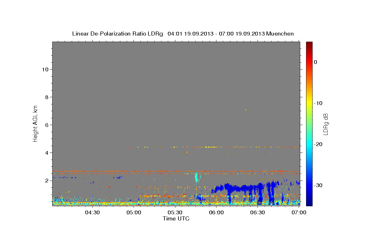Click the colorbar value label 0
This screenshot has width=371, height=247.
316,62
